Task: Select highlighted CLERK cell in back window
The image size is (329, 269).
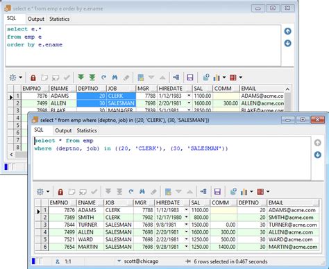Action: click(x=121, y=96)
